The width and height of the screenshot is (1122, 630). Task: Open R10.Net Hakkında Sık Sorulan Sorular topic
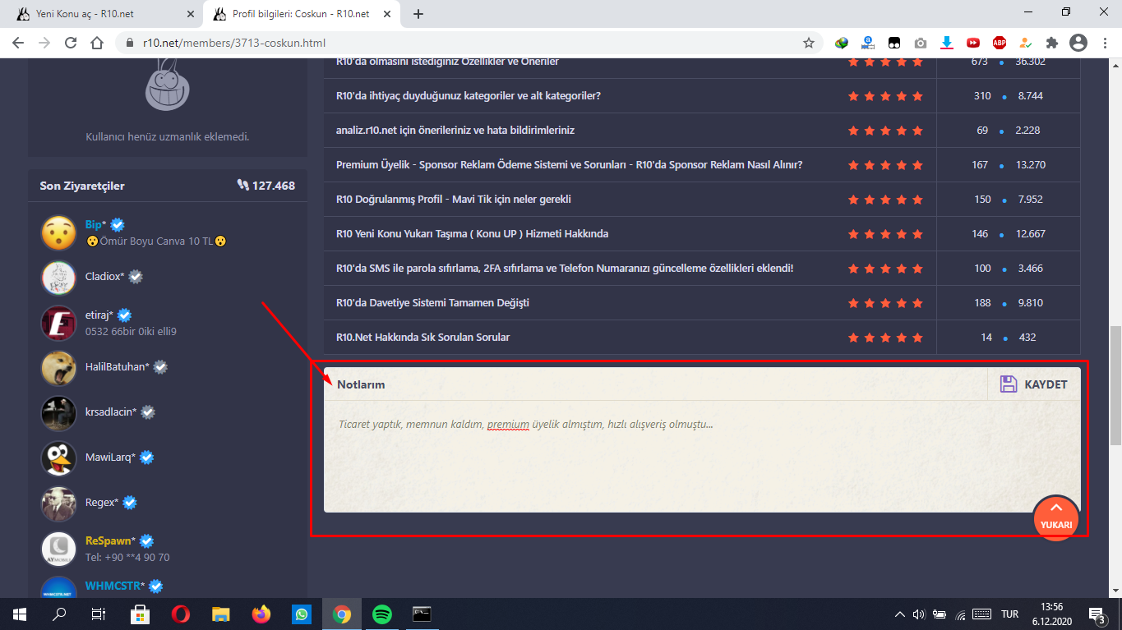423,338
